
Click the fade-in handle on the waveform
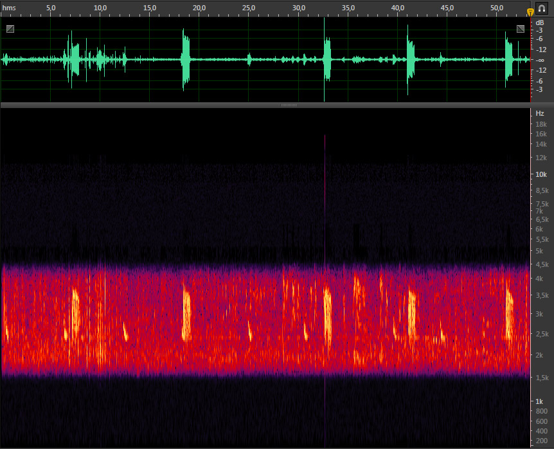(10, 29)
